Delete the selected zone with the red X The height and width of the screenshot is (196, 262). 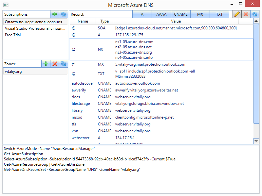point(55,64)
